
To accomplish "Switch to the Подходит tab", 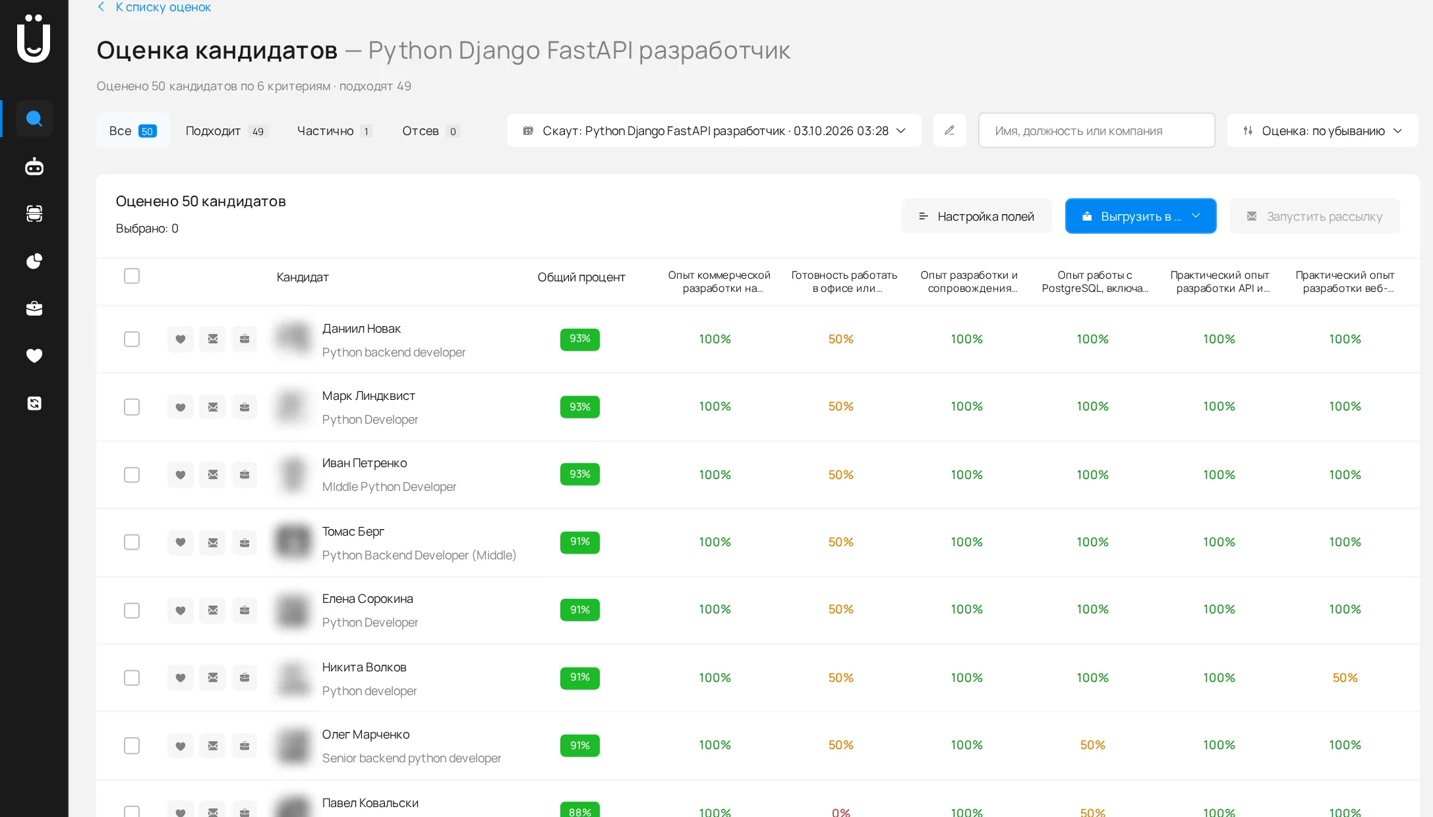I will (225, 130).
